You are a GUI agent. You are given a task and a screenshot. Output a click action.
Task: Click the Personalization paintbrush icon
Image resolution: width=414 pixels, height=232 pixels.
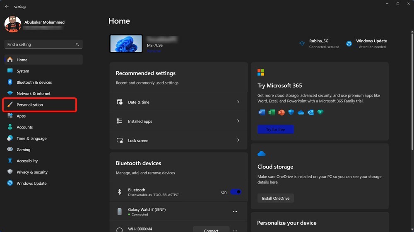click(10, 105)
